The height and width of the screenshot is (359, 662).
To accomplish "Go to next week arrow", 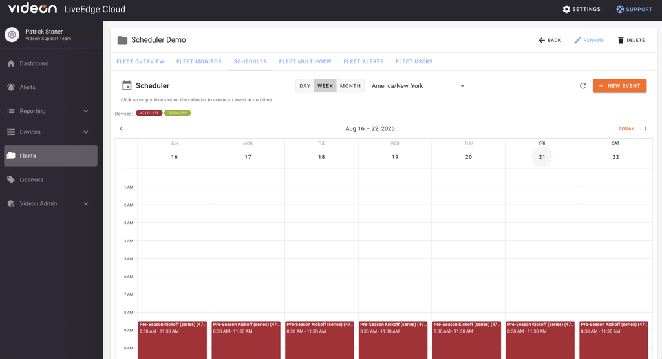I will click(645, 128).
